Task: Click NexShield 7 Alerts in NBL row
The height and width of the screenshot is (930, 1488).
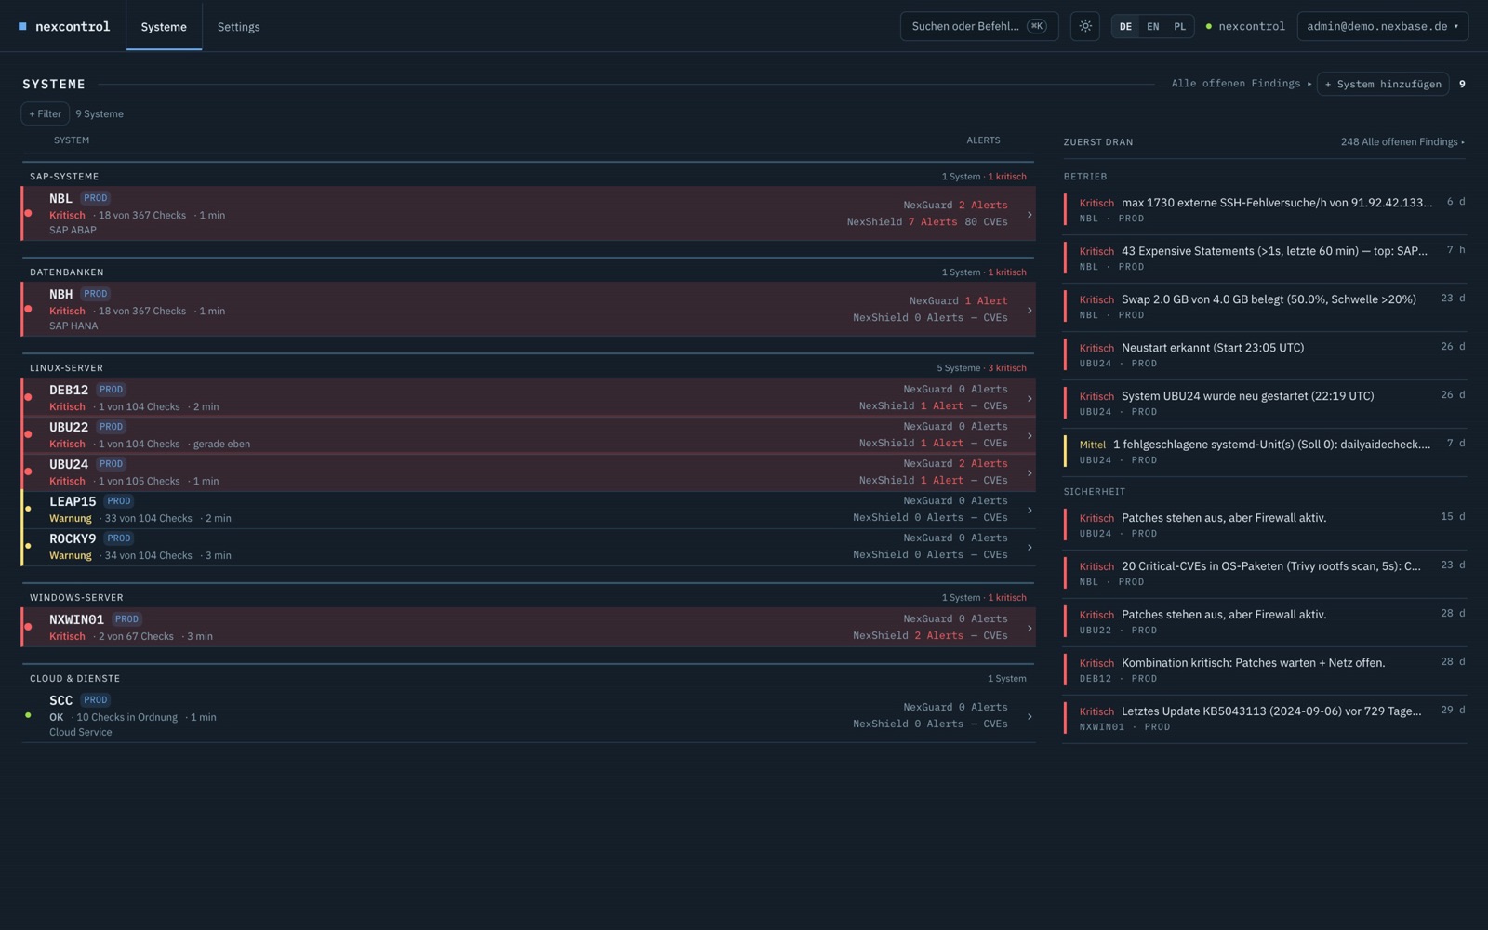Action: (x=901, y=221)
